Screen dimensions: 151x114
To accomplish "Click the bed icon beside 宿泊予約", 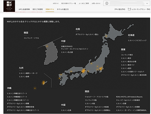I will (116, 9).
